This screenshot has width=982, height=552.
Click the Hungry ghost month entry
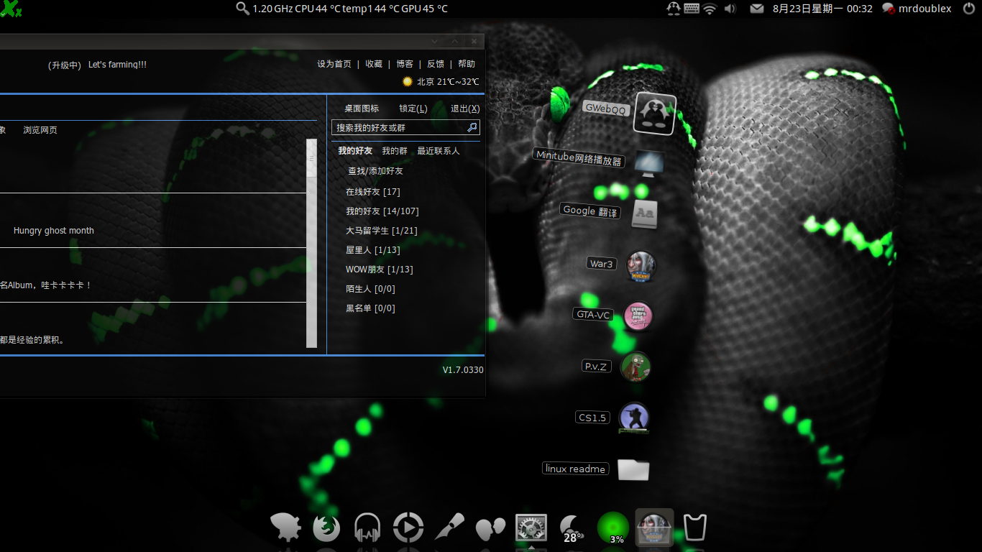click(53, 231)
